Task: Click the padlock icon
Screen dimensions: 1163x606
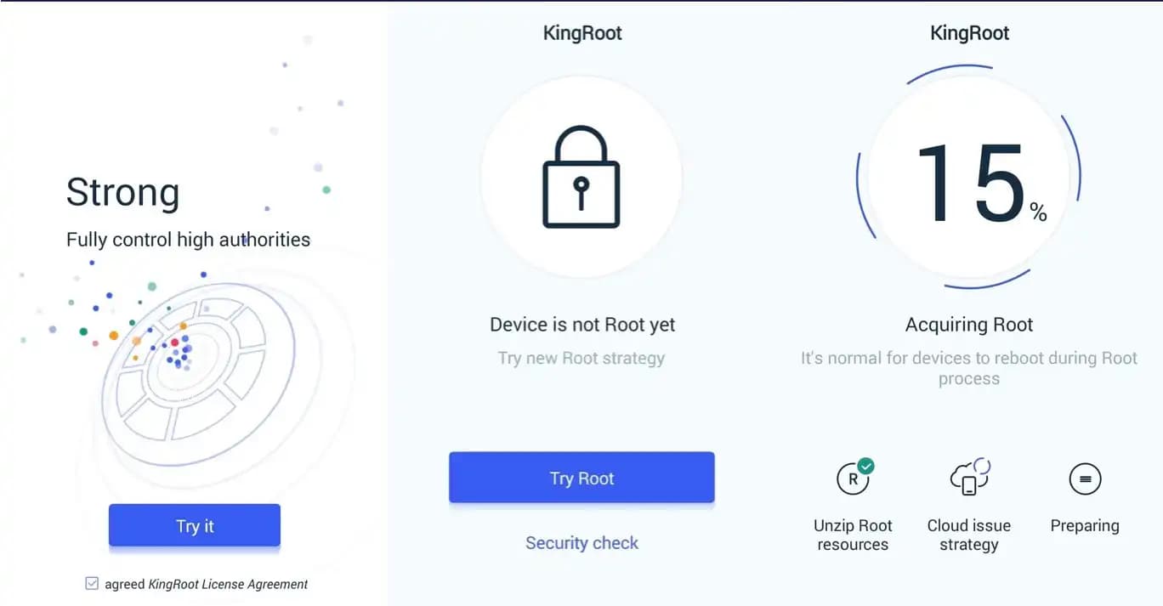Action: [x=581, y=178]
